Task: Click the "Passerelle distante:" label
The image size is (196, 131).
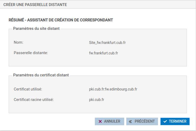Action: [31, 53]
